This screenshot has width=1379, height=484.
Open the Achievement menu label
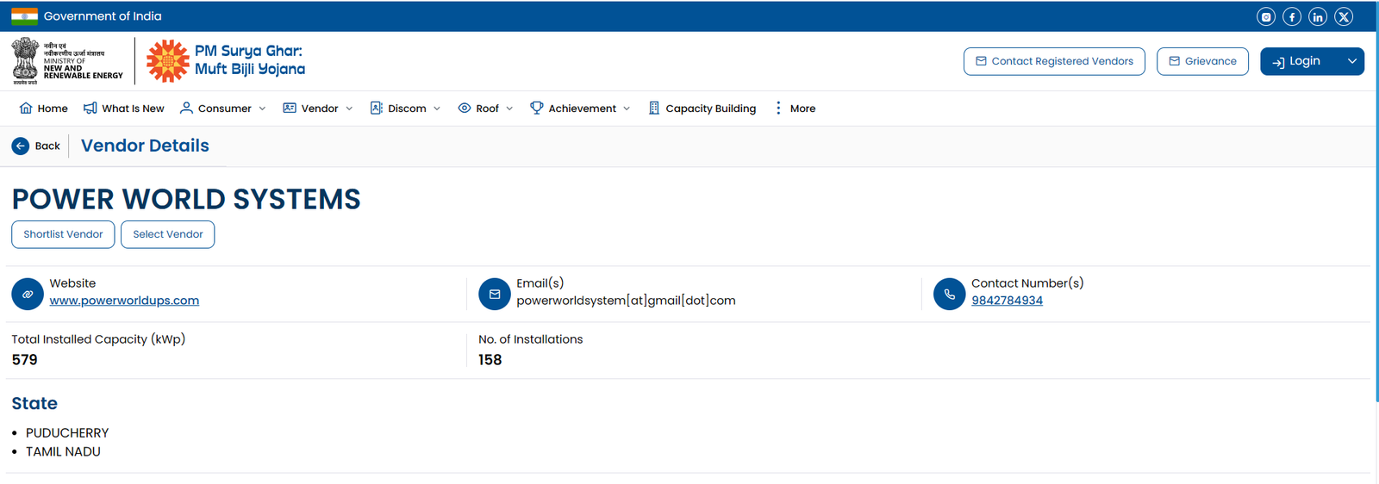pyautogui.click(x=582, y=109)
